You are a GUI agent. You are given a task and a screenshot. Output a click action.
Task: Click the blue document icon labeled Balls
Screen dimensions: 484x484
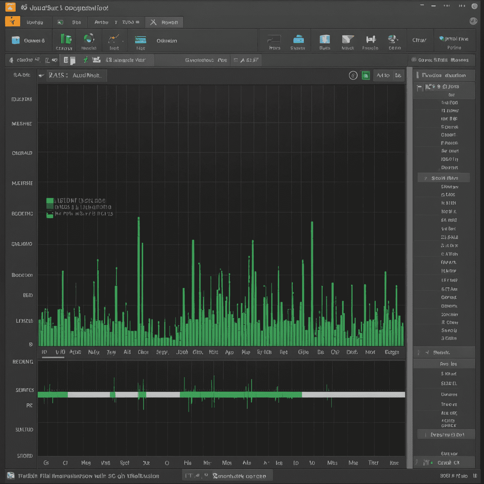point(325,39)
